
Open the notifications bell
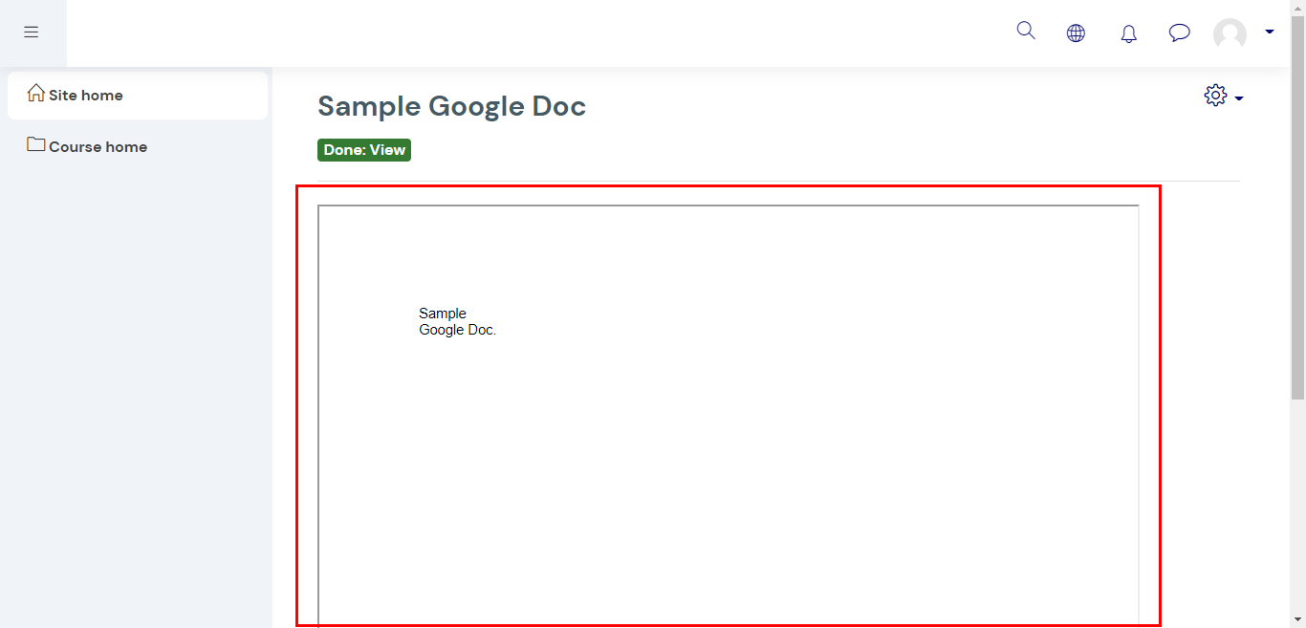1129,33
